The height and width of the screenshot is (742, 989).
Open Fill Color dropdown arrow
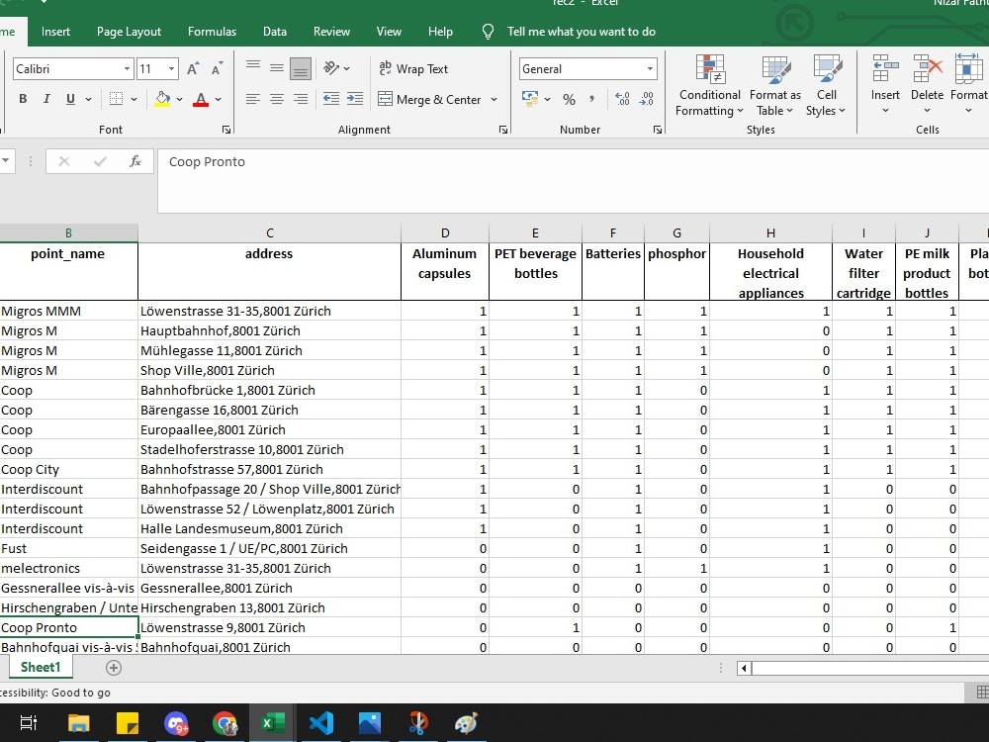[180, 100]
